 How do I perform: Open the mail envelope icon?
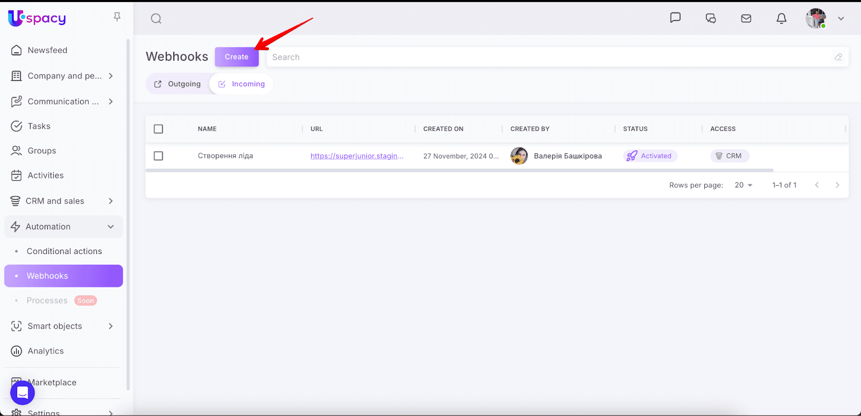746,18
